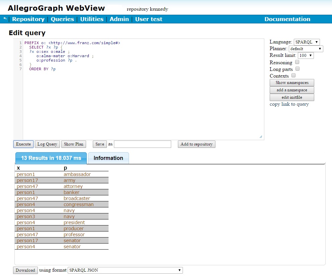Viewport: 332px width, 279px height.
Task: Open the Repository menu
Action: coord(28,19)
